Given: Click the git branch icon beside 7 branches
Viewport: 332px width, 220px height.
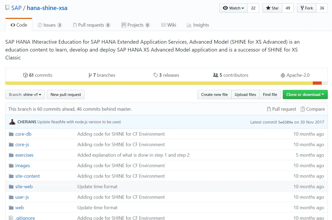Looking at the screenshot, I should (90, 75).
